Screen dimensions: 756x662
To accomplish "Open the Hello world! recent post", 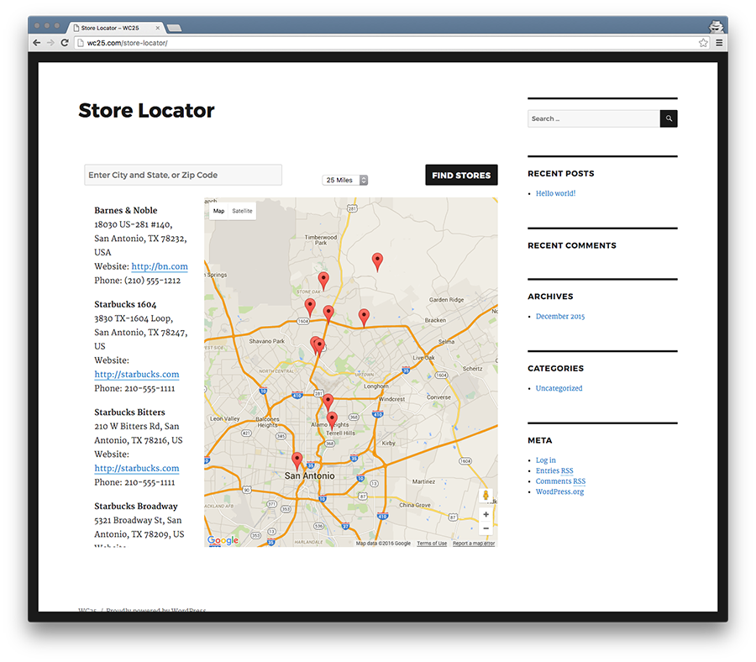I will [555, 193].
